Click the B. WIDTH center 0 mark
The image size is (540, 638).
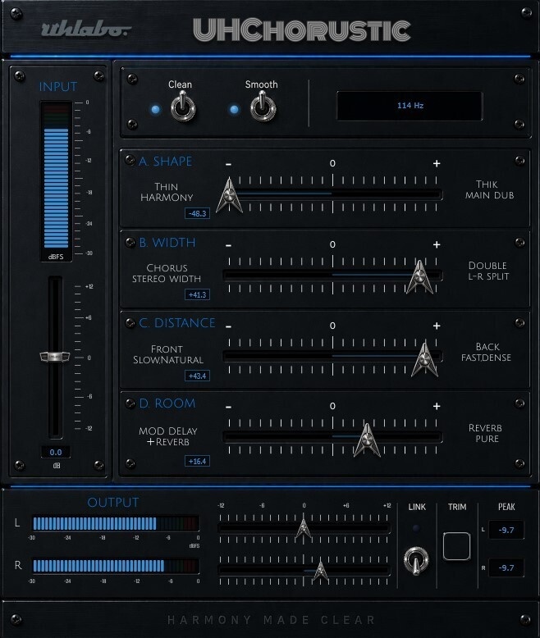pos(332,244)
